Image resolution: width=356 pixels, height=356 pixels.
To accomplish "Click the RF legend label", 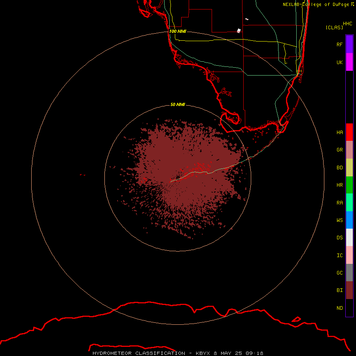I will (x=339, y=44).
